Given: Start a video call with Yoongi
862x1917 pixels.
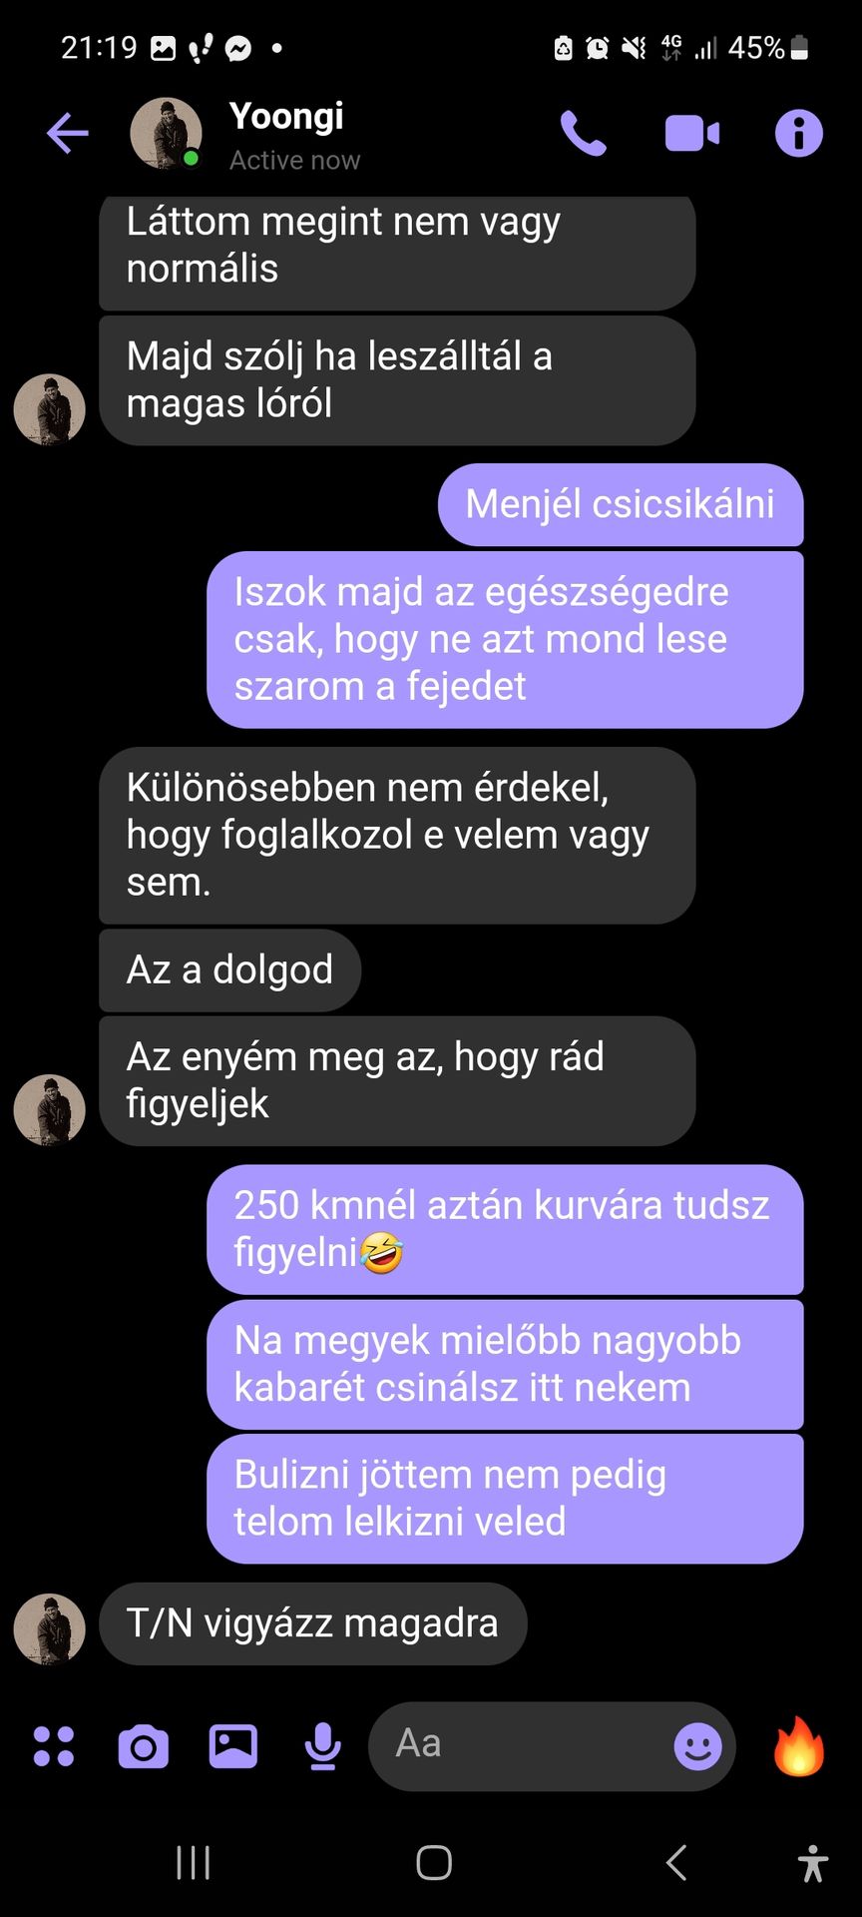Looking at the screenshot, I should click(x=692, y=133).
